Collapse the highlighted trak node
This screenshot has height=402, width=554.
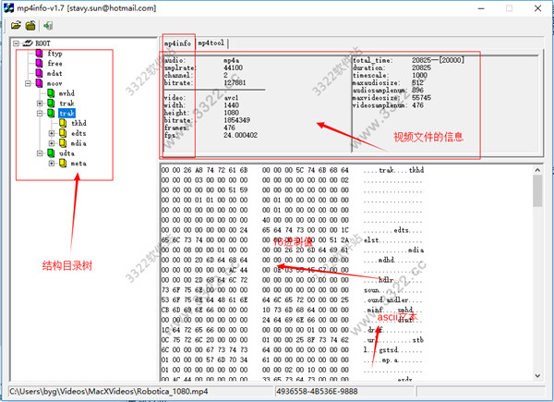(x=40, y=113)
